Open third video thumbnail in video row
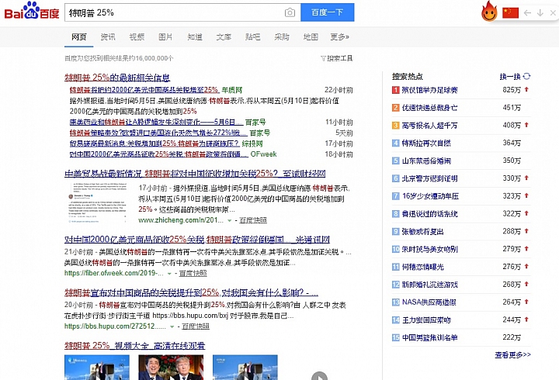This screenshot has height=380, width=559. pos(245,367)
